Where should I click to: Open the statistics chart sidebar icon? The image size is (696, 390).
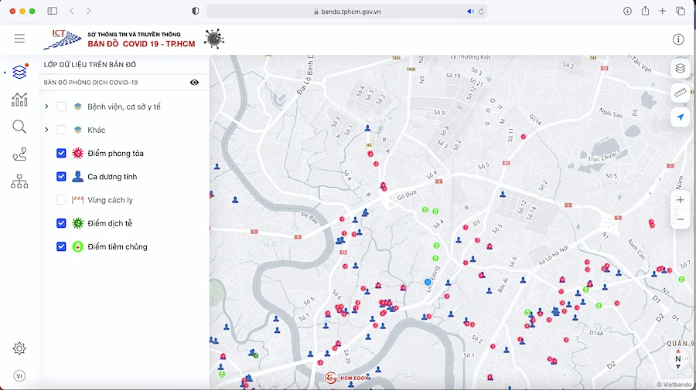[x=19, y=100]
